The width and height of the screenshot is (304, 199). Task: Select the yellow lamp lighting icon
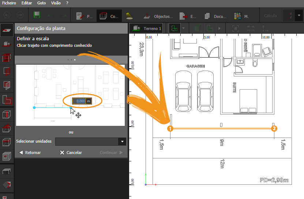[x=129, y=16]
